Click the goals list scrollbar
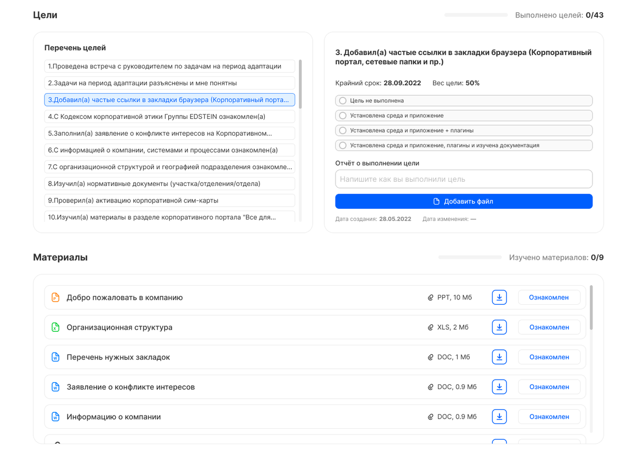Image resolution: width=637 pixels, height=459 pixels. point(300,84)
